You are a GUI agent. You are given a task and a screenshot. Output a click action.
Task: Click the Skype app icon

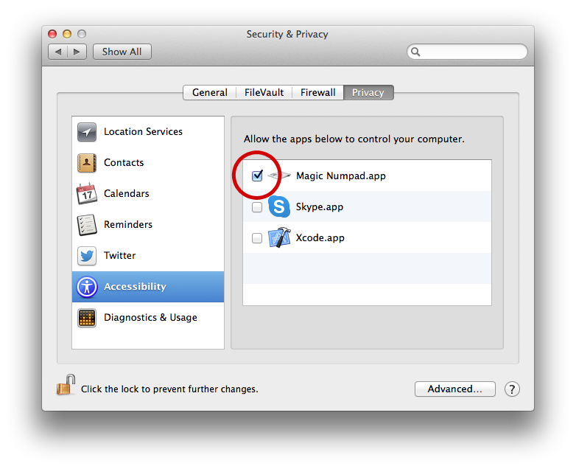click(279, 206)
